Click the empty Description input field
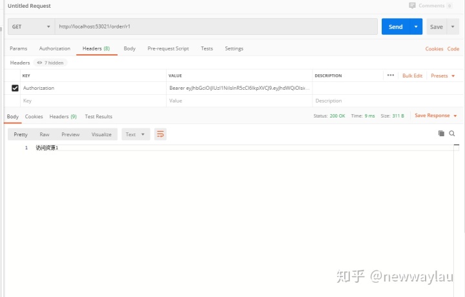The height and width of the screenshot is (297, 465). [x=388, y=101]
